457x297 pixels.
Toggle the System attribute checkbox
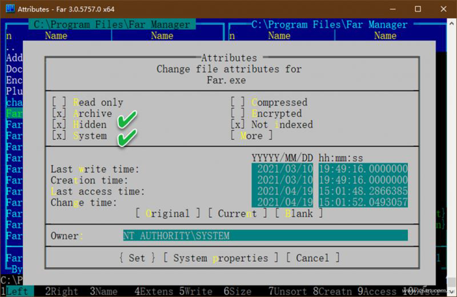tap(59, 136)
